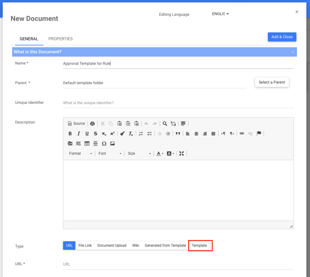Switch to the General tab

[x=29, y=39]
